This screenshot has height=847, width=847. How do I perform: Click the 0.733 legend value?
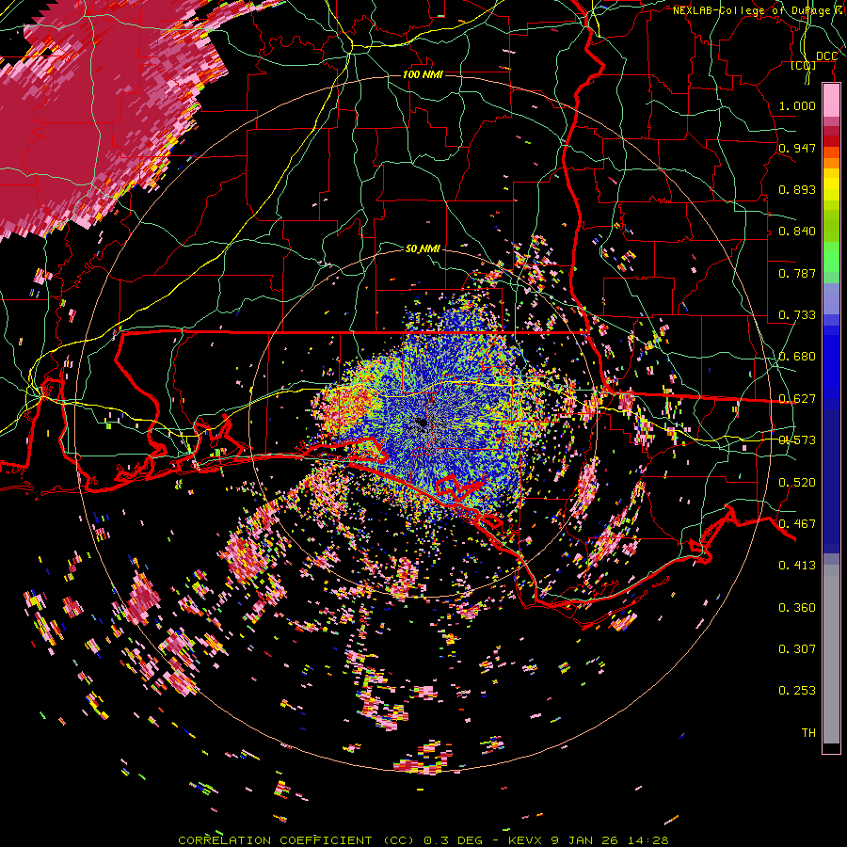(797, 315)
